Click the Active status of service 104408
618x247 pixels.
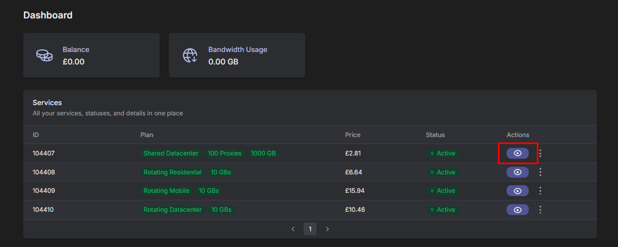point(443,172)
